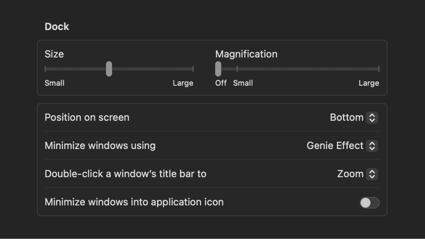Click the Zoom stepper arrows icon
Viewport: 425px width, 239px height.
(372, 174)
